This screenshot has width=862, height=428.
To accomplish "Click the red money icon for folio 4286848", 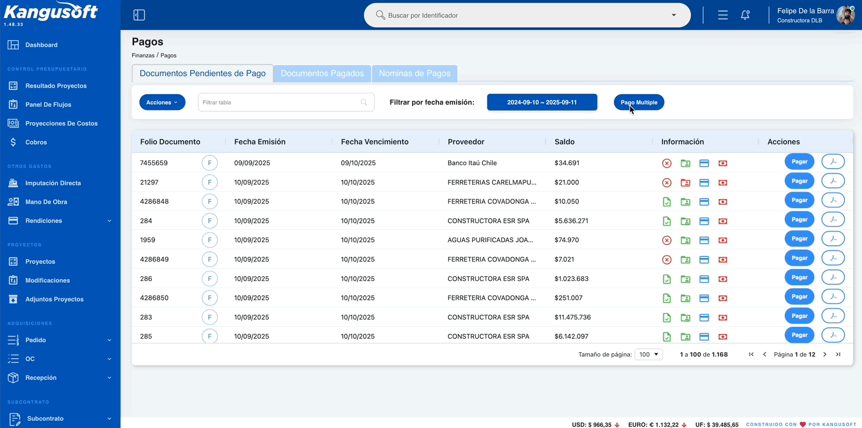I will [x=723, y=202].
